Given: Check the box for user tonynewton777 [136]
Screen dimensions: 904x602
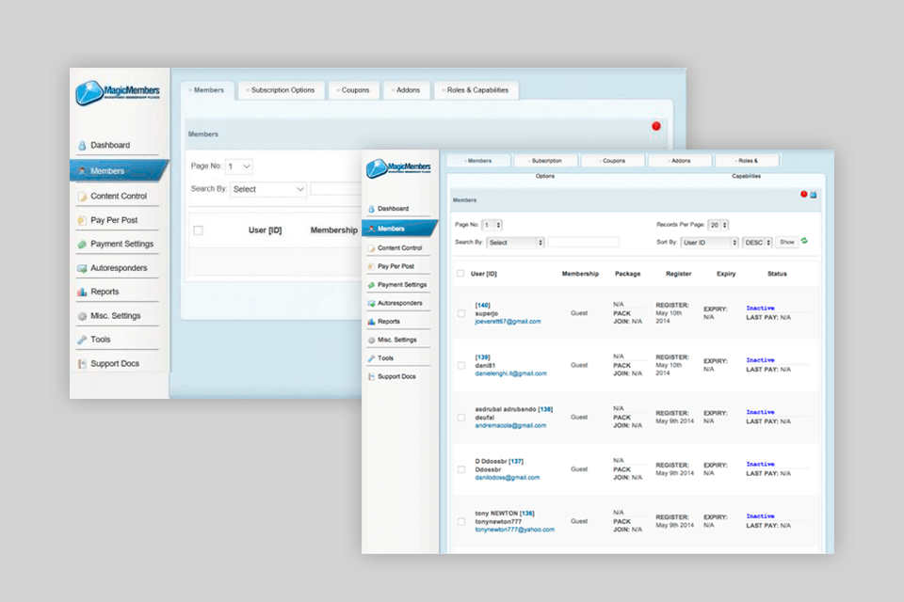Looking at the screenshot, I should click(461, 521).
